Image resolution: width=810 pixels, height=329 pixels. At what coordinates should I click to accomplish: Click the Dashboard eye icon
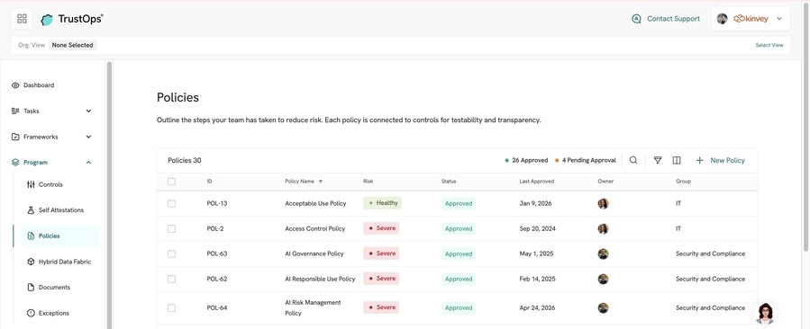coord(15,85)
